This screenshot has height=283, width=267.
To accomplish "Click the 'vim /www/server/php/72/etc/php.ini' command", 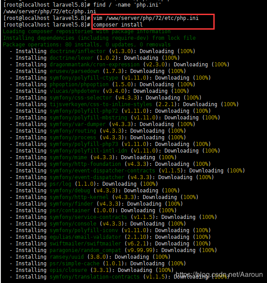I will tap(146, 18).
